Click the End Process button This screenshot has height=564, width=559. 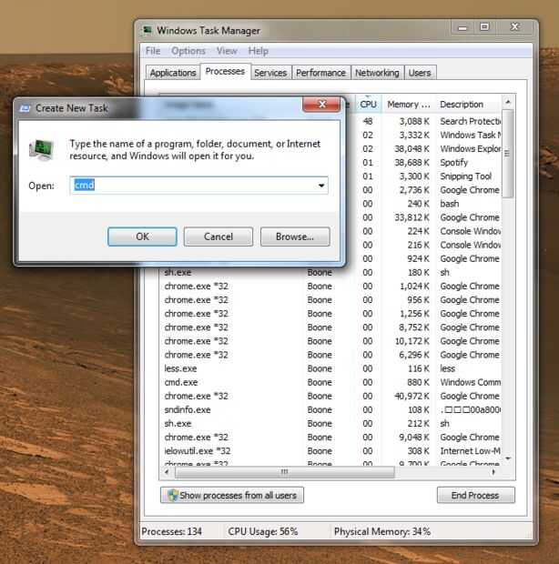475,495
